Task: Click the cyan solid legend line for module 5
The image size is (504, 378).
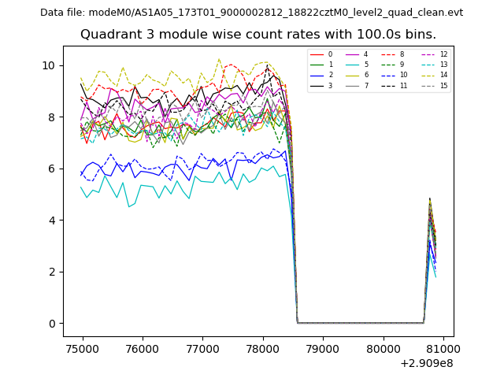Action: click(352, 65)
